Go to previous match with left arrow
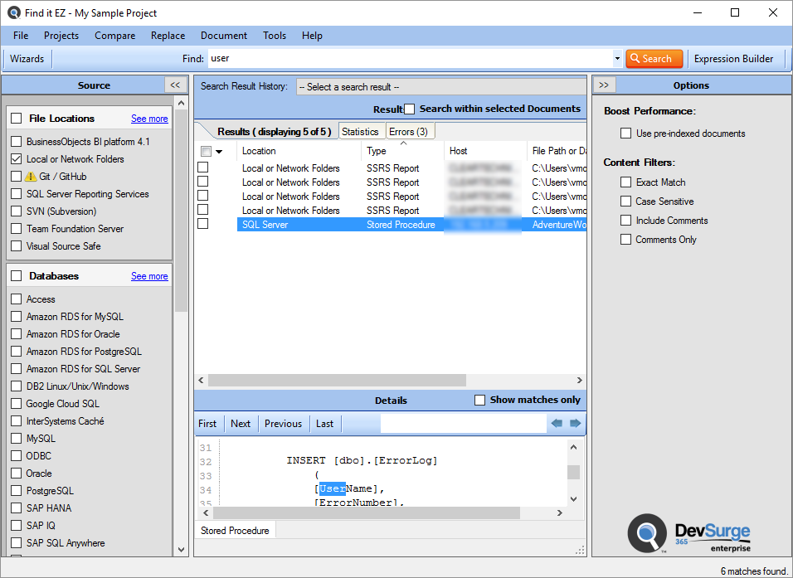The image size is (793, 578). click(557, 423)
